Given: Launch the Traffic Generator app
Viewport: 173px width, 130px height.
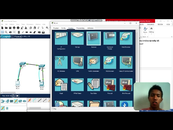Looking at the screenshot, I should pos(94,63).
